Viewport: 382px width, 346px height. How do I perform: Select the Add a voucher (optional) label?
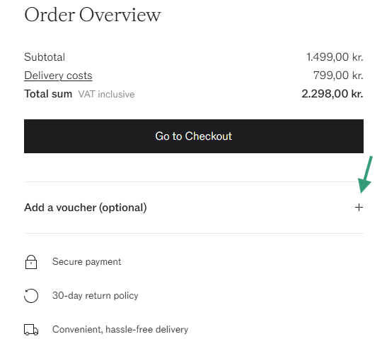coord(86,208)
